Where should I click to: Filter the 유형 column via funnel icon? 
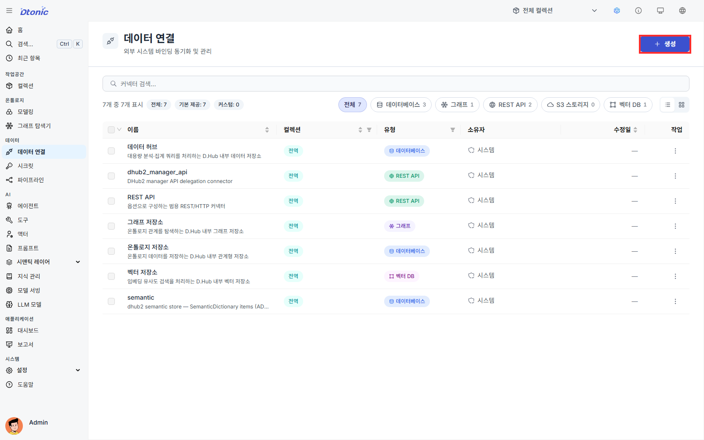pos(453,130)
